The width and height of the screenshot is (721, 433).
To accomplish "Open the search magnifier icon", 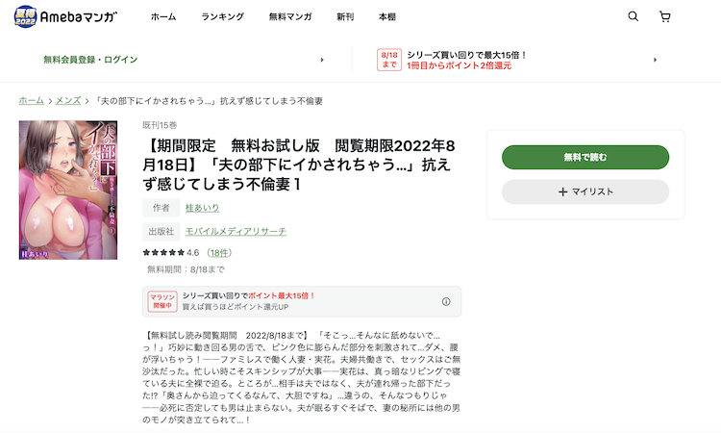I will (x=634, y=16).
